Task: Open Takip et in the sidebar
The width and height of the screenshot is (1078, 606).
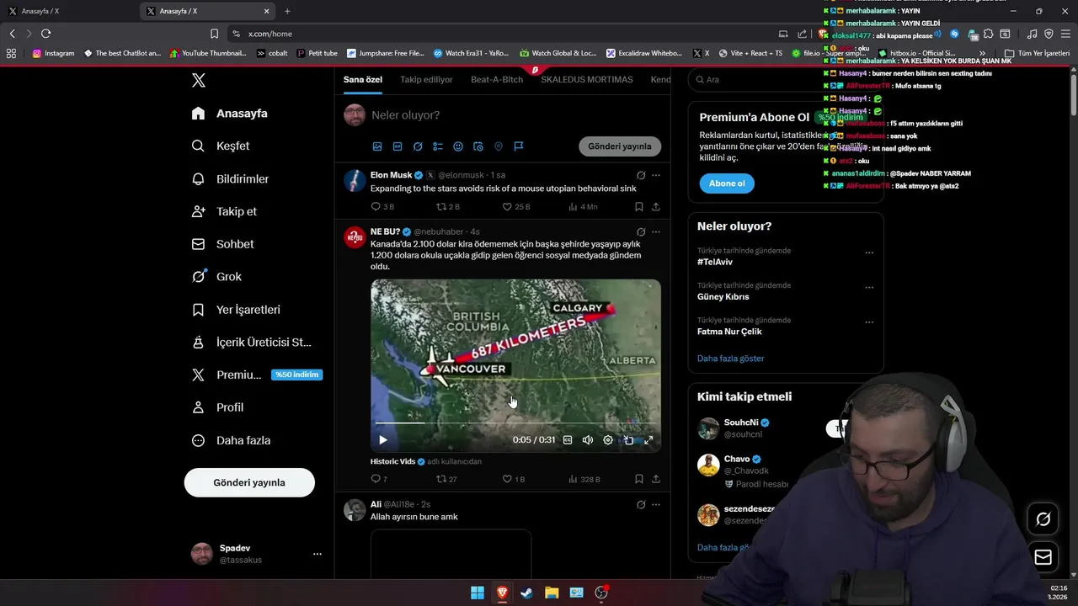Action: 224,211
